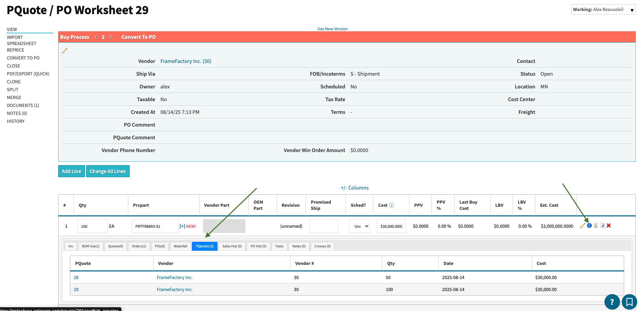The height and width of the screenshot is (311, 641).
Task: Open the Sched? dropdown on line 1
Action: [x=360, y=226]
